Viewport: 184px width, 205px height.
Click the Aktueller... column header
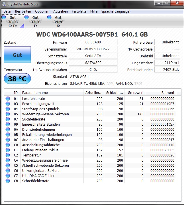[94, 93]
